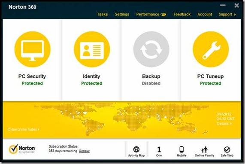Image resolution: width=245 pixels, height=164 pixels.
Task: Click the Norton 360 window title
Action: coord(22,7)
